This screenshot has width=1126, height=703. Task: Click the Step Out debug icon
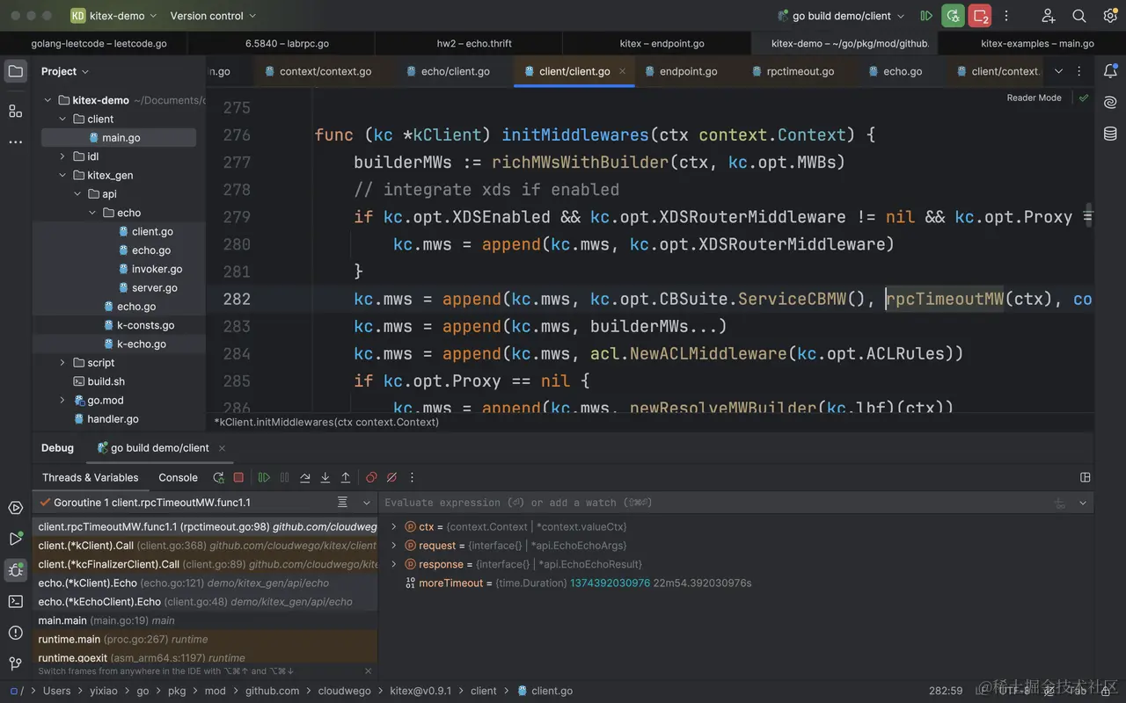click(x=346, y=477)
